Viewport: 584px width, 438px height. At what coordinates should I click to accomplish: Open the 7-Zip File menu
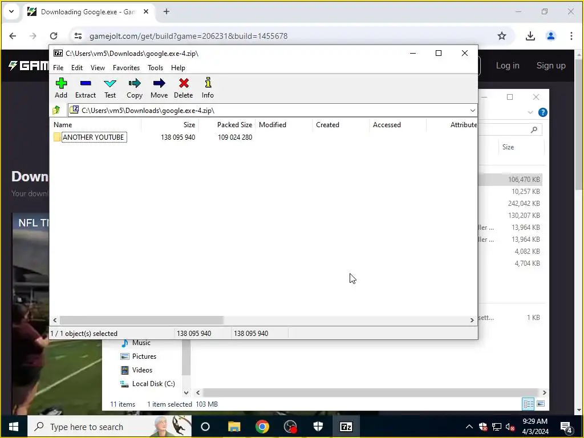click(58, 68)
